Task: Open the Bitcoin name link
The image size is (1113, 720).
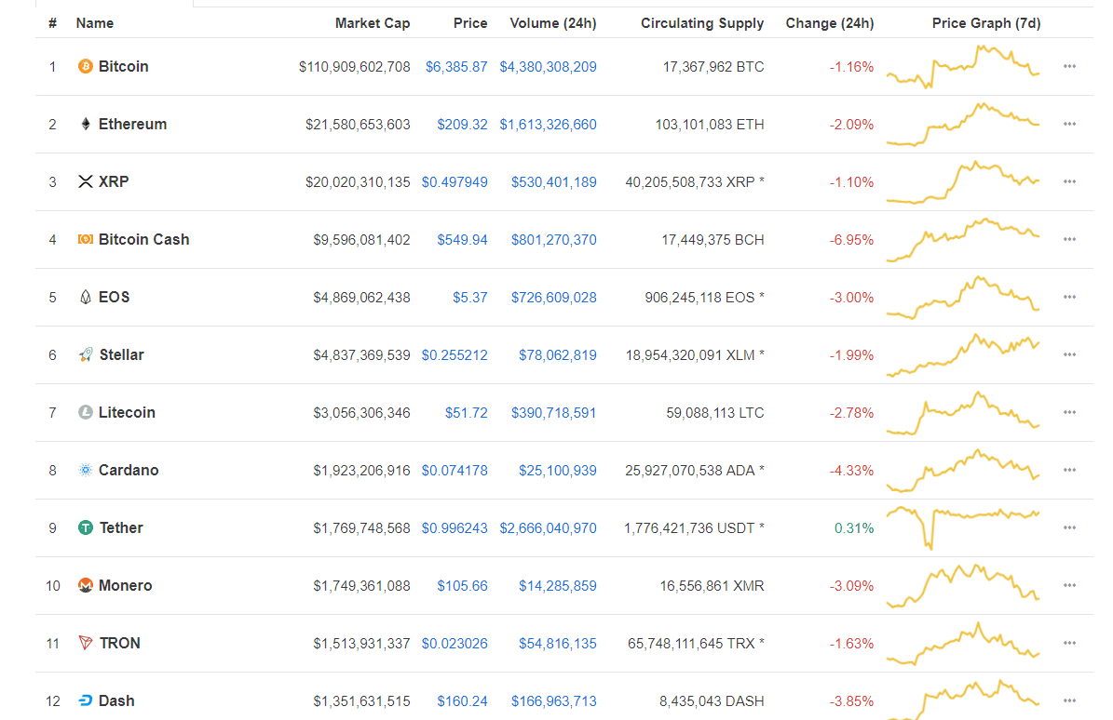Action: pos(124,67)
